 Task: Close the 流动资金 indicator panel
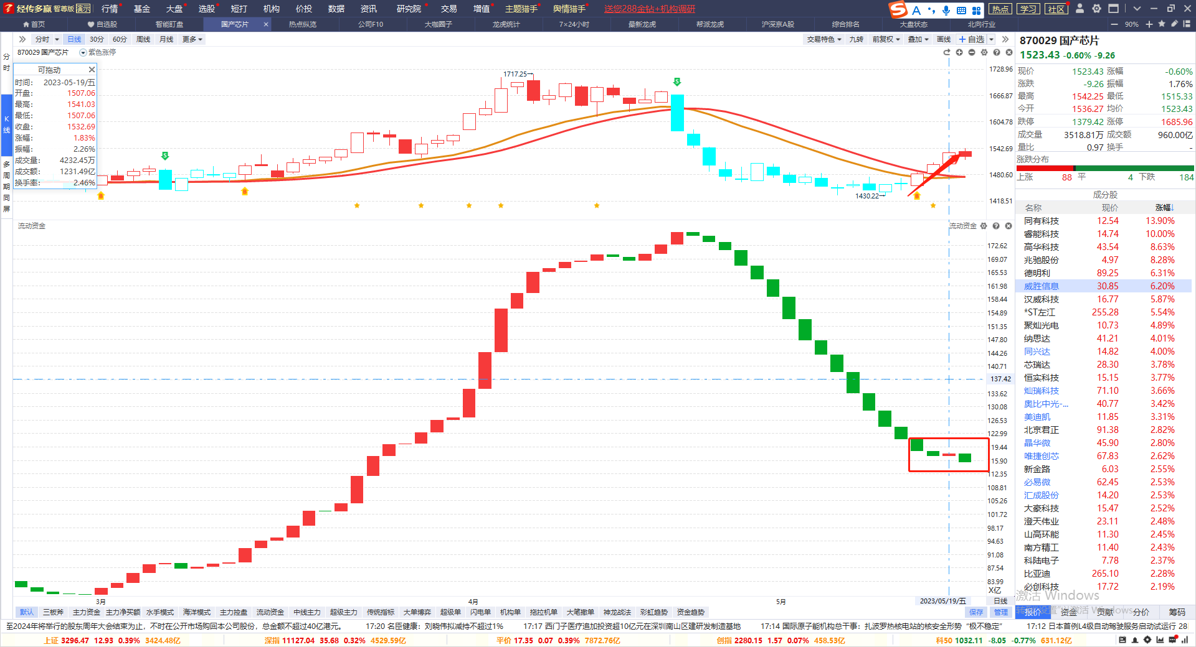[x=1009, y=226]
